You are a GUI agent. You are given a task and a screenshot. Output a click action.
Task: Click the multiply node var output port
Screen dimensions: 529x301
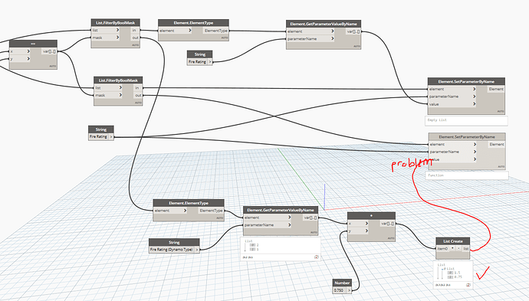click(387, 224)
